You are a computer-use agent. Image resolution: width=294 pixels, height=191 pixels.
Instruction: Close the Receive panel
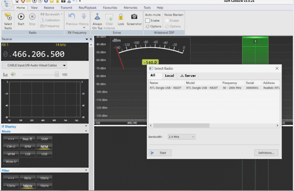91,39
